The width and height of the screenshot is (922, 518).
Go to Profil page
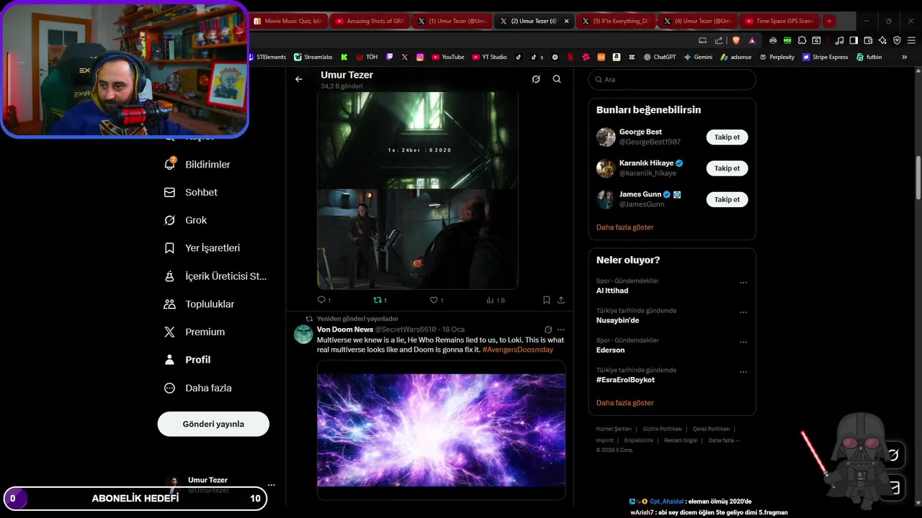(187, 360)
